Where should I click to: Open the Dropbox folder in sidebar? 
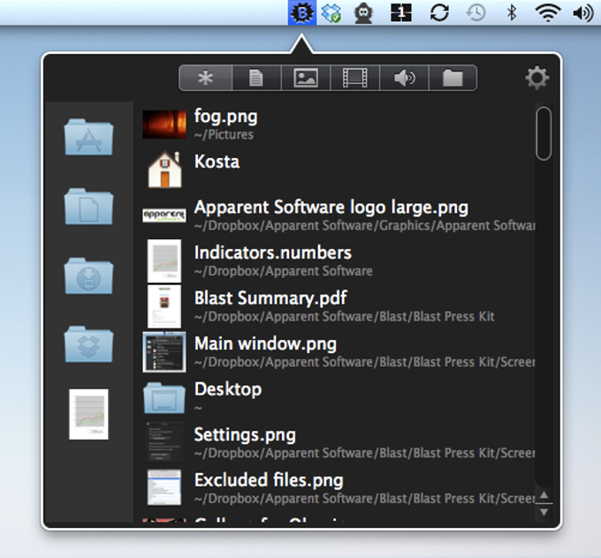[88, 344]
